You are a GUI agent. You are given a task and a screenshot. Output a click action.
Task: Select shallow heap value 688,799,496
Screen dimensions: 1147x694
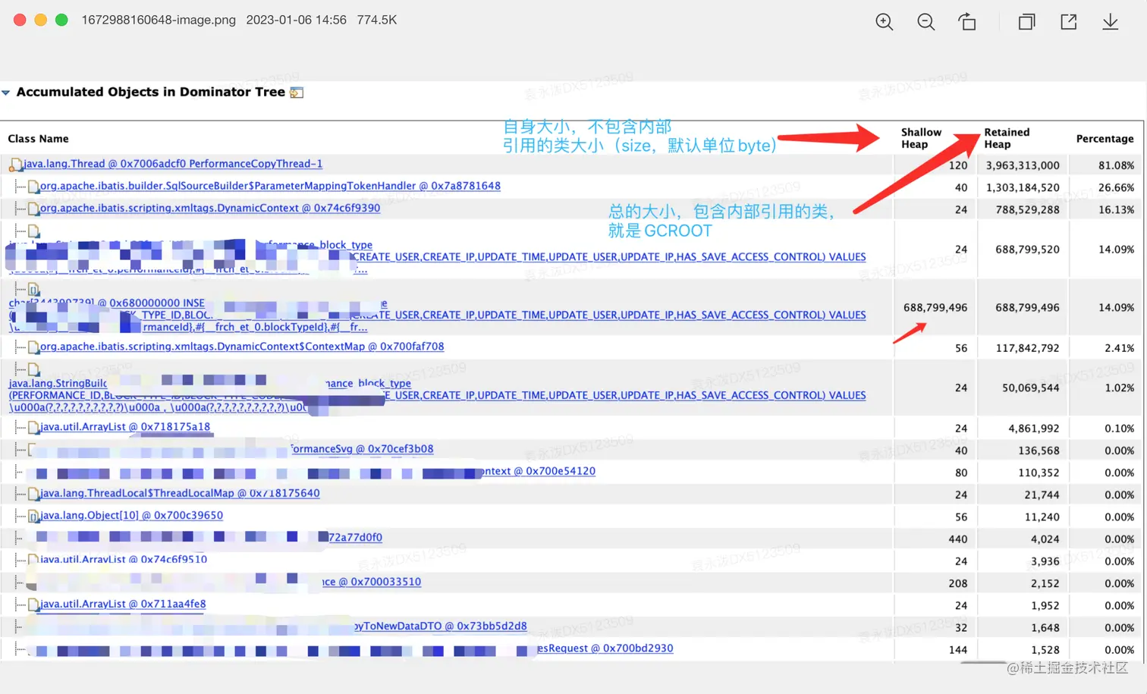coord(935,307)
